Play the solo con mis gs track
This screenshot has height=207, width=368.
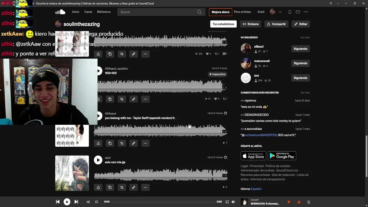point(98,160)
